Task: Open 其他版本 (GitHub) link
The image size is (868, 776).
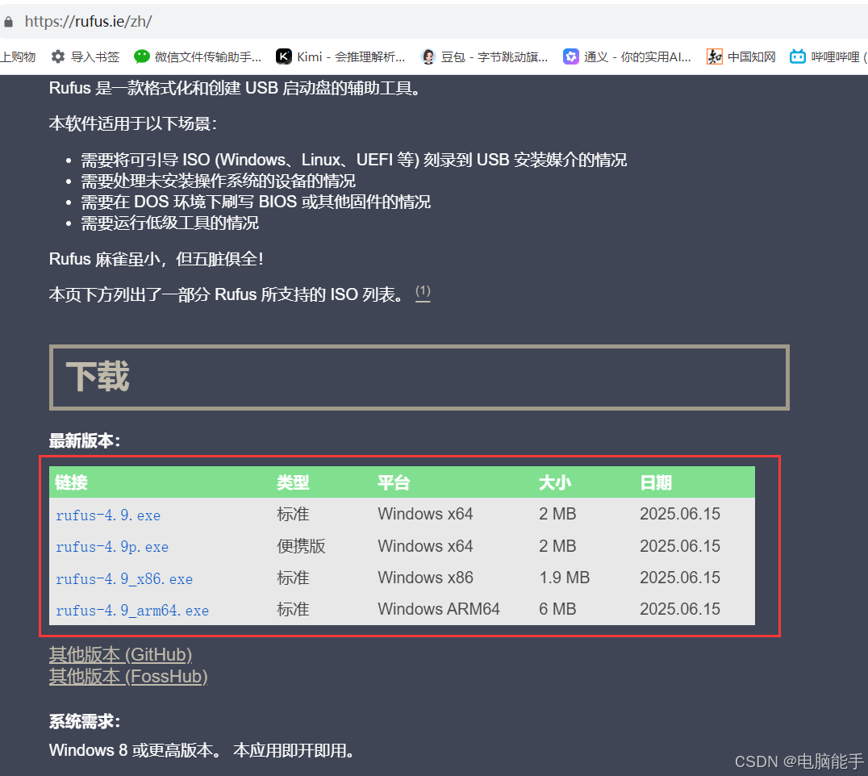Action: (x=121, y=655)
